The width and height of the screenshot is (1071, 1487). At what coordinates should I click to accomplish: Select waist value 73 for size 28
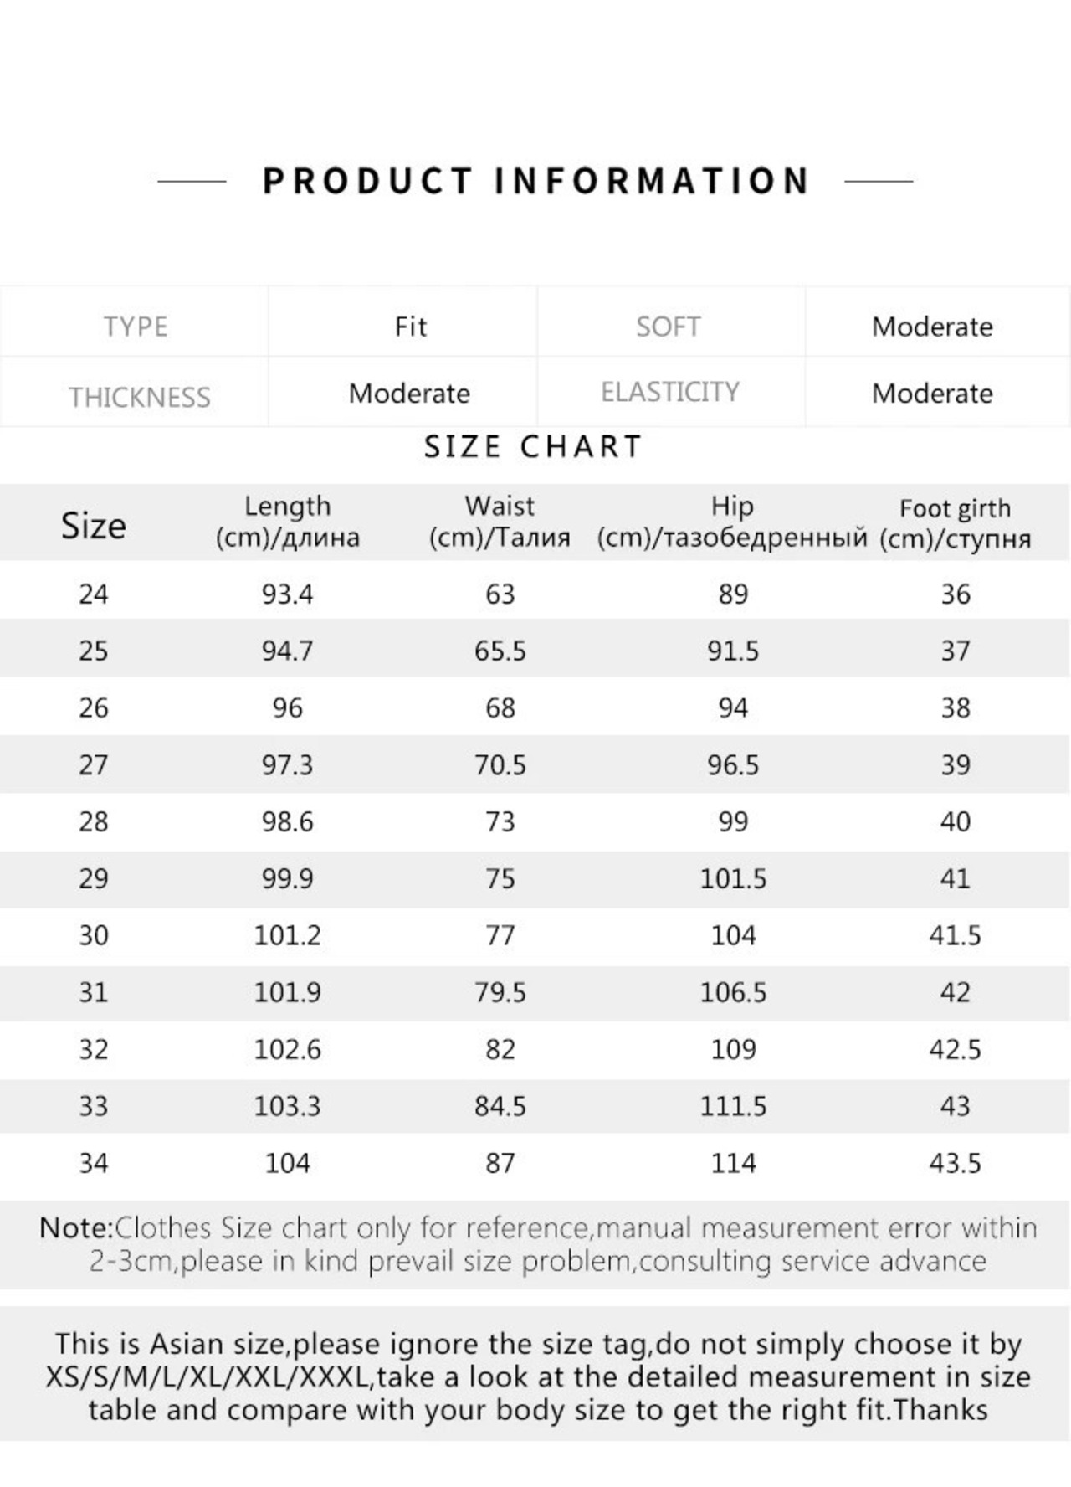point(500,822)
